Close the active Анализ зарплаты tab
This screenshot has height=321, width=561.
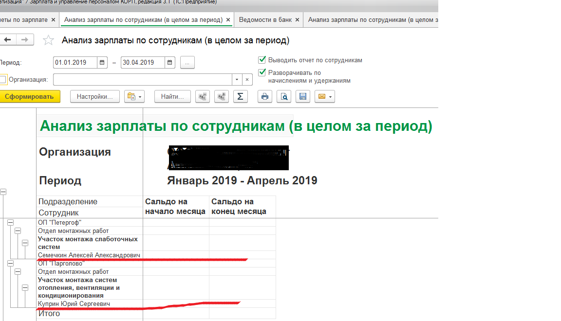(228, 20)
